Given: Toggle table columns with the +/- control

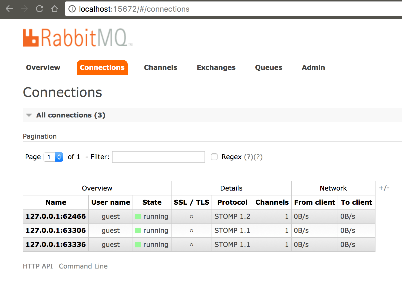Looking at the screenshot, I should click(x=384, y=188).
